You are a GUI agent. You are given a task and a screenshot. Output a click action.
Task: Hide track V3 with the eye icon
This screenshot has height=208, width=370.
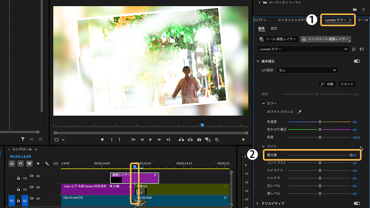click(x=38, y=176)
